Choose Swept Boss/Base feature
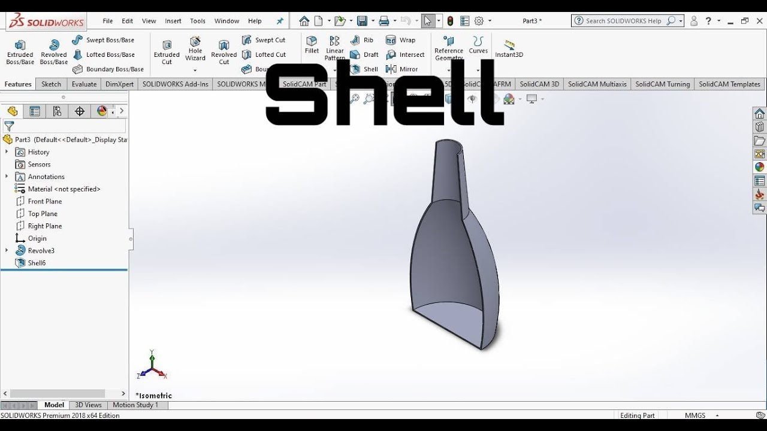Viewport: 767px width, 431px height. [x=103, y=40]
